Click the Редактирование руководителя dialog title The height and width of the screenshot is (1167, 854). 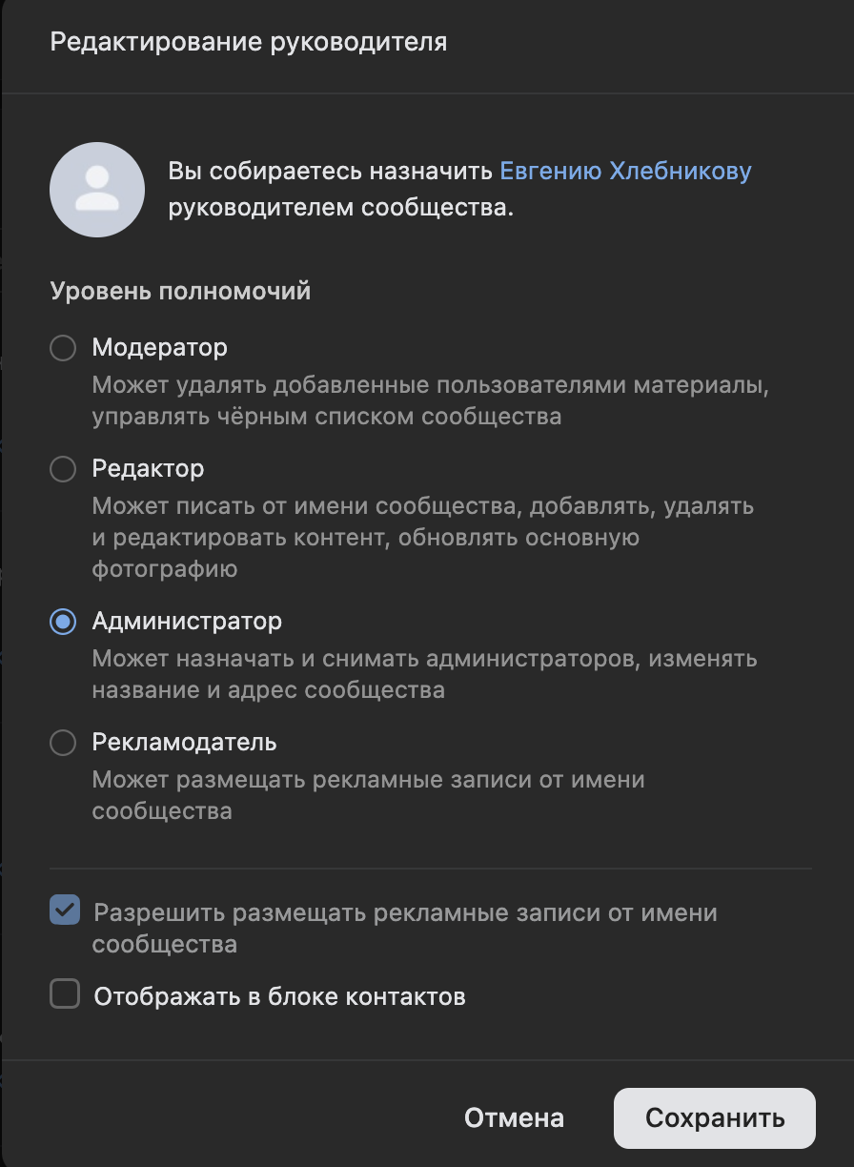click(x=248, y=42)
